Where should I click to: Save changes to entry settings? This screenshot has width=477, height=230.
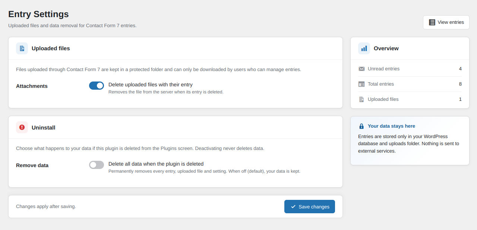pyautogui.click(x=310, y=207)
